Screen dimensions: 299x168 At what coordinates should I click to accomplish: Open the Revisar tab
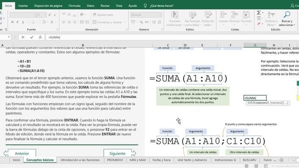point(105,6)
